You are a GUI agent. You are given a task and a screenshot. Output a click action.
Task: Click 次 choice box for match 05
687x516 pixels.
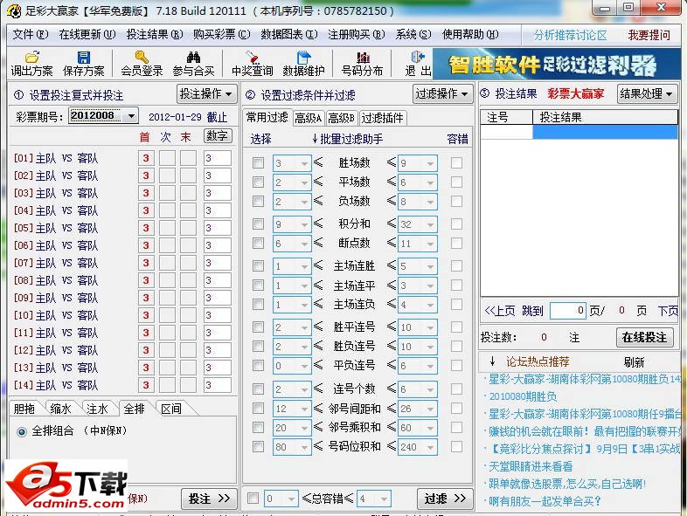pyautogui.click(x=167, y=228)
